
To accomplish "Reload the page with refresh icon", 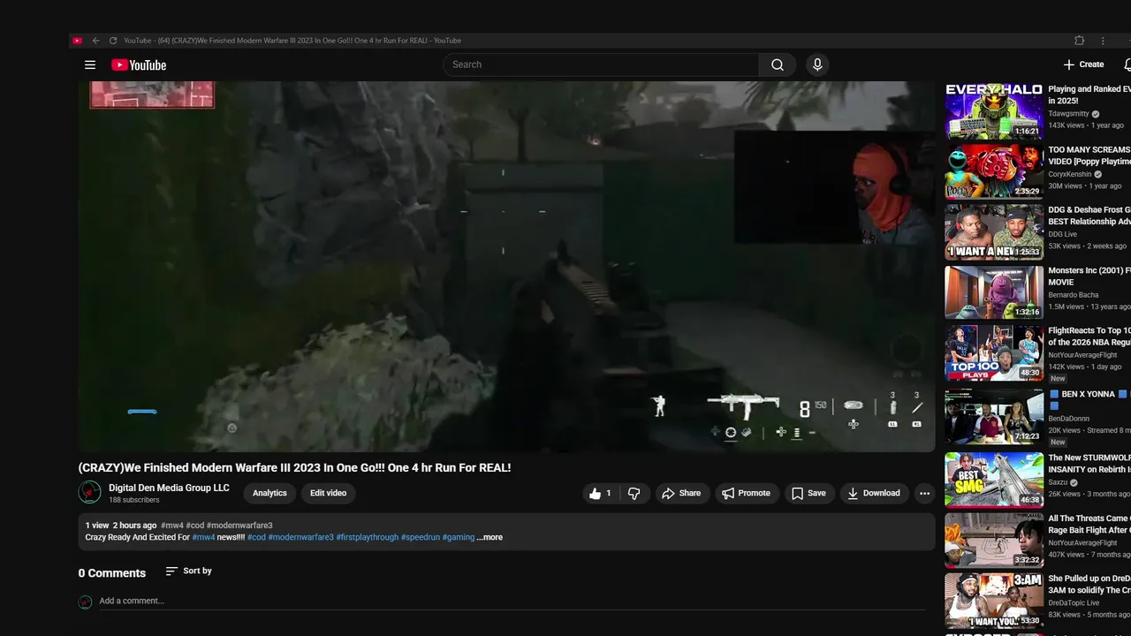I will coord(113,41).
